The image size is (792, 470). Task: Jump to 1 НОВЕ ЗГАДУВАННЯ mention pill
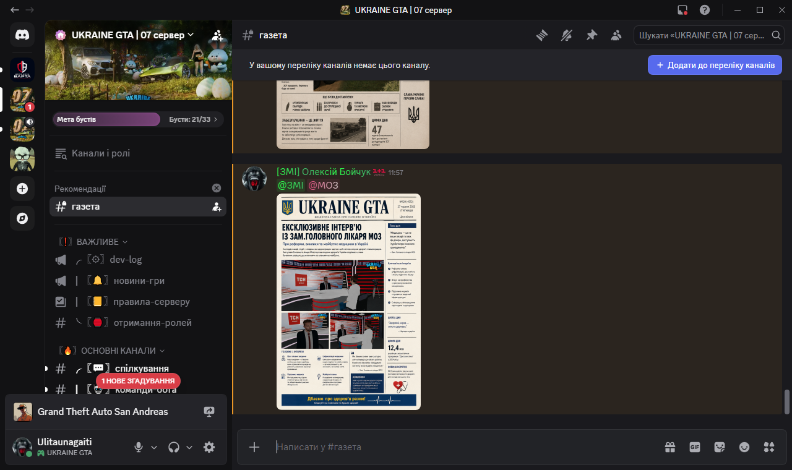[138, 381]
